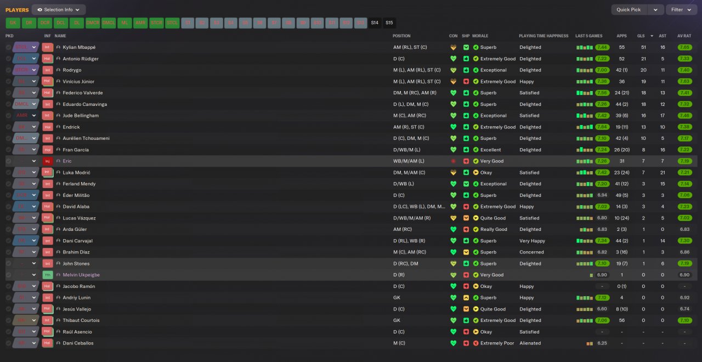Sort by the GLS column header
Screen dimensions: 702x362
[641, 36]
